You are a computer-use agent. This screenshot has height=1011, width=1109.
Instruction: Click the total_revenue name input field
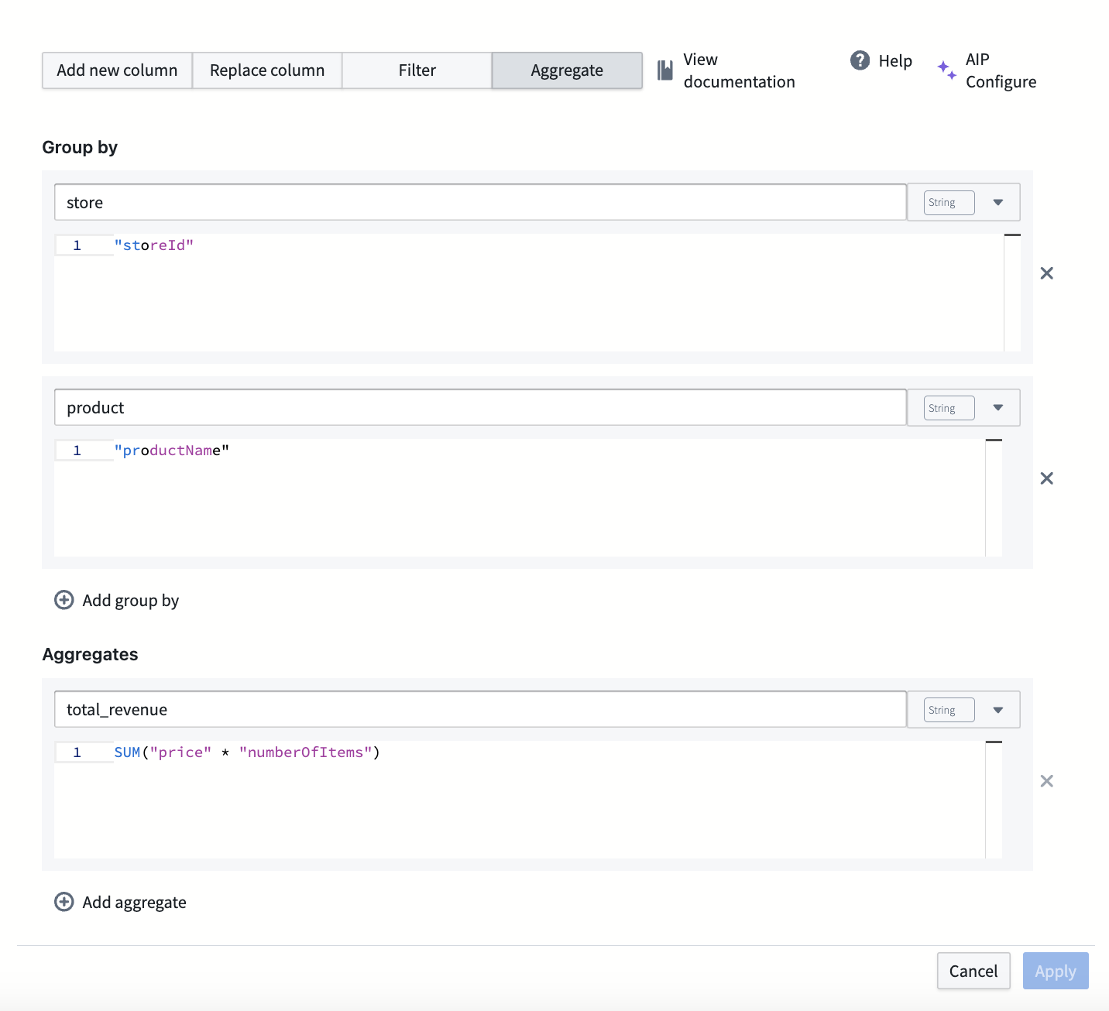point(480,710)
